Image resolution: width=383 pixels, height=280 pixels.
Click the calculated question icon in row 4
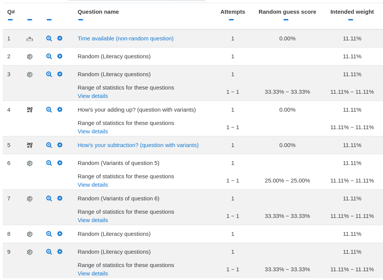30,110
